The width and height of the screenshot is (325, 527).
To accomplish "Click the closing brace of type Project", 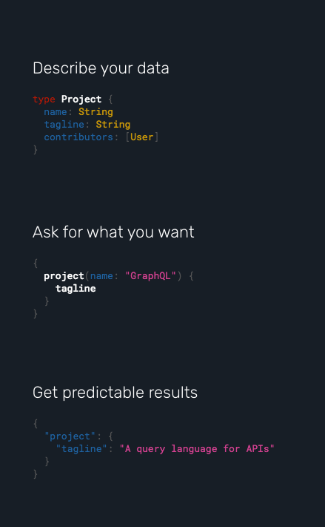I will (x=36, y=149).
